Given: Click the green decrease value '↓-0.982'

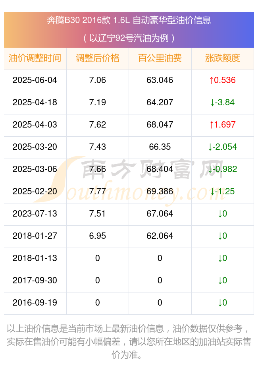Looking at the screenshot, I should click(x=223, y=169).
